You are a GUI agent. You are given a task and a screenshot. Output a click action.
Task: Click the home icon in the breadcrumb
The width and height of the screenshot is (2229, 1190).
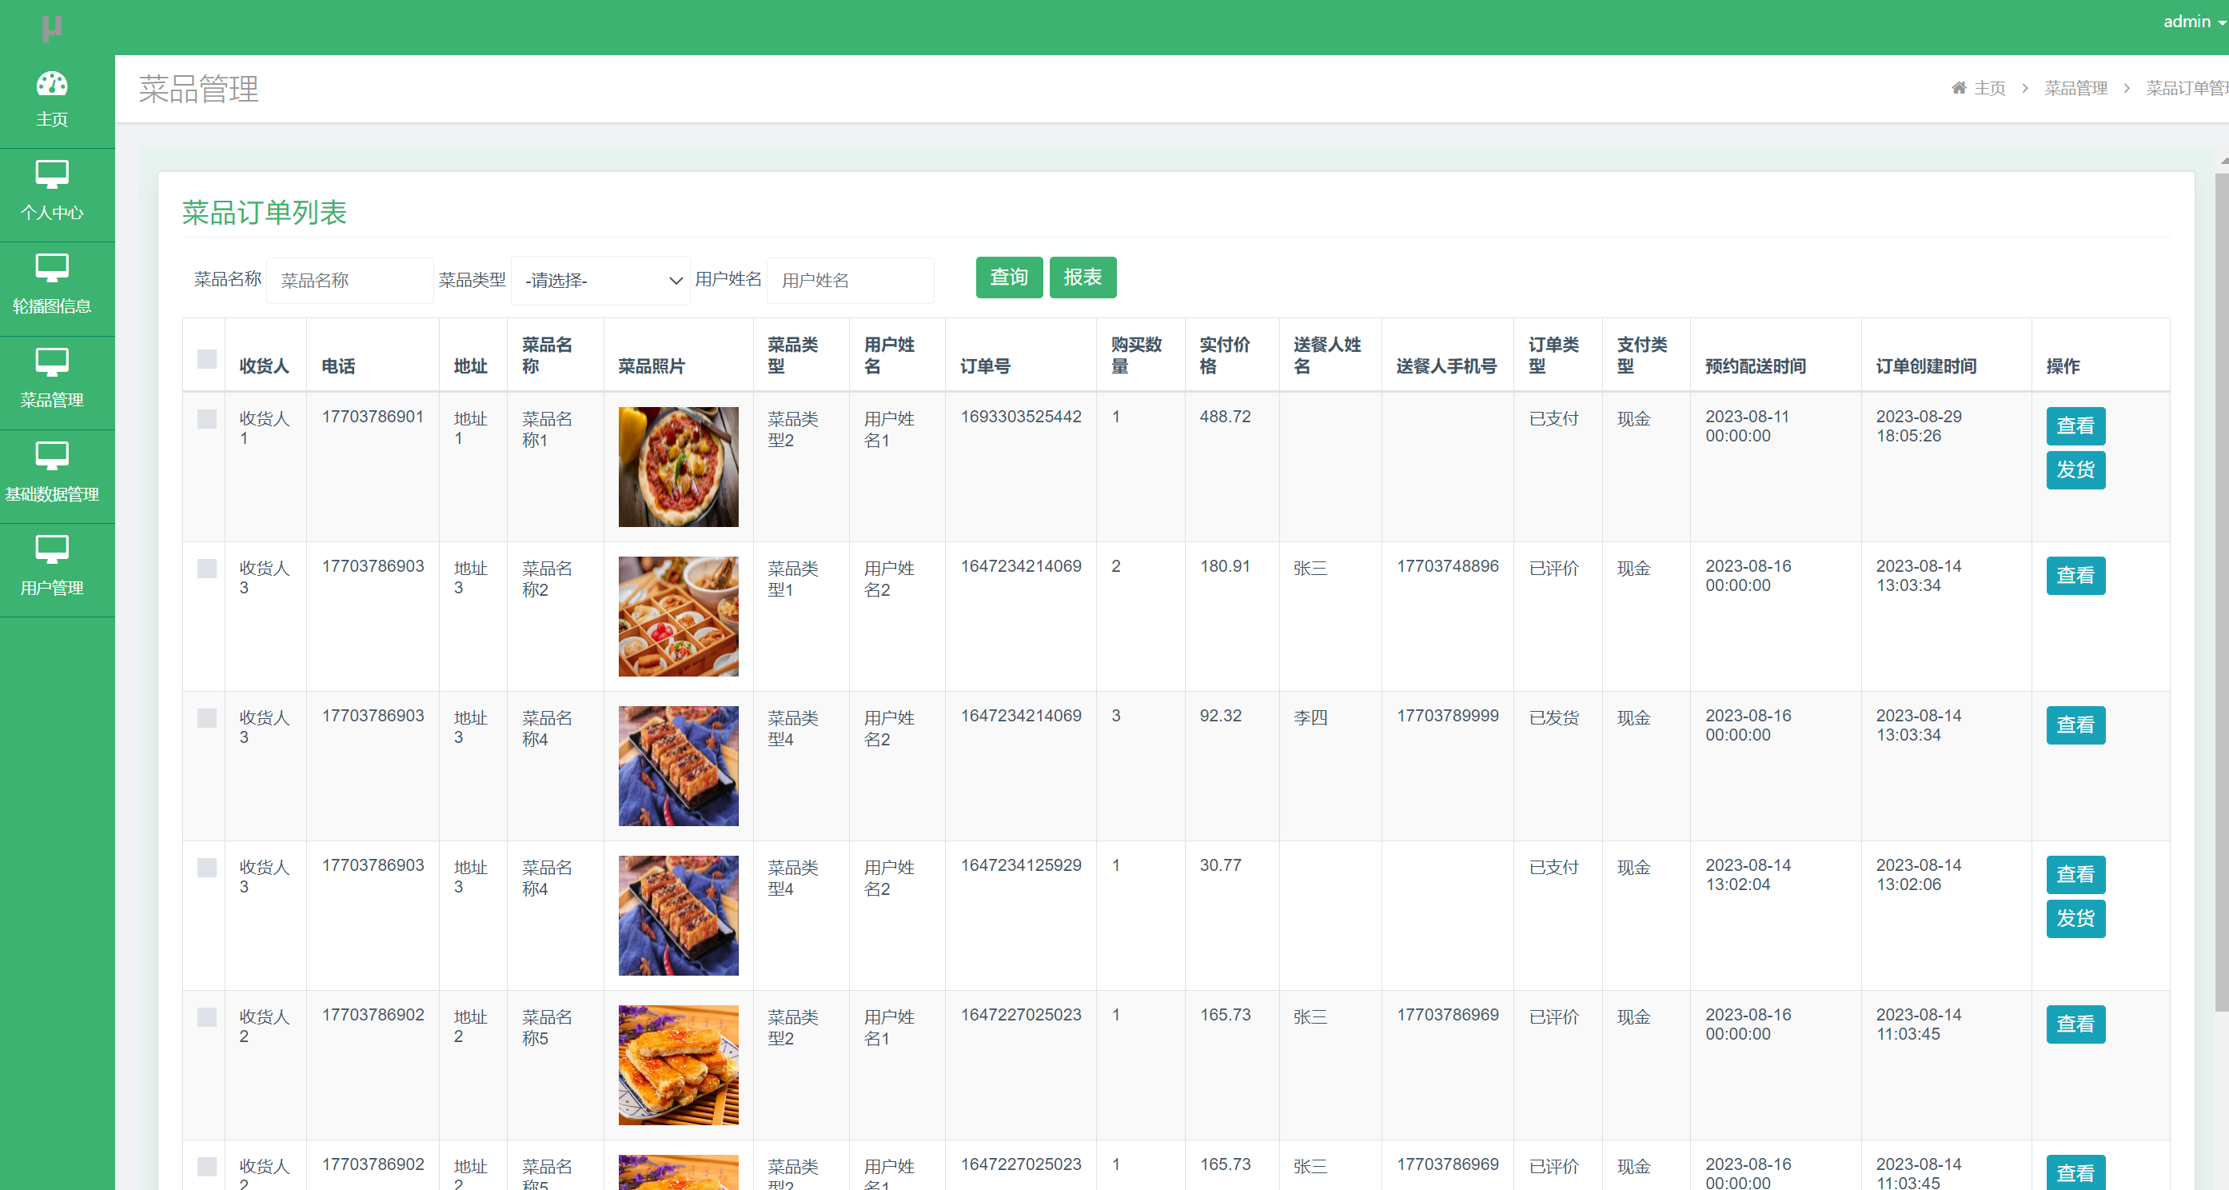(x=1959, y=87)
